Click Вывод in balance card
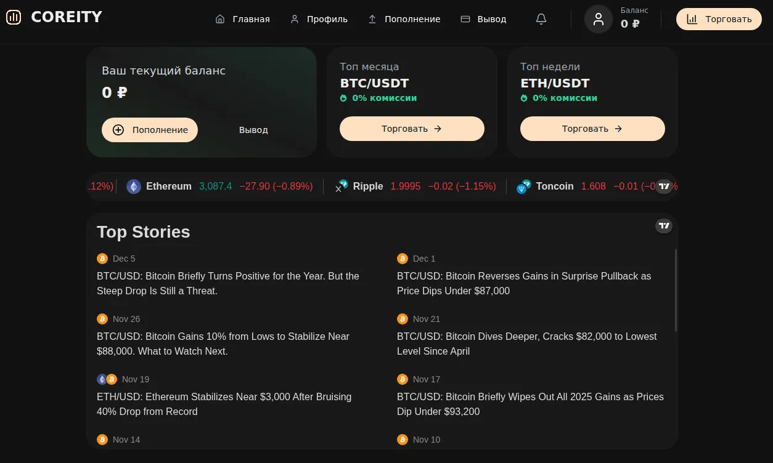The width and height of the screenshot is (773, 463). (x=253, y=130)
